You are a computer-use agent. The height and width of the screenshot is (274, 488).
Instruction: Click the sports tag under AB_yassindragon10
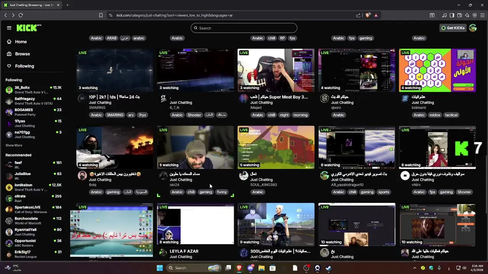coord(384,192)
